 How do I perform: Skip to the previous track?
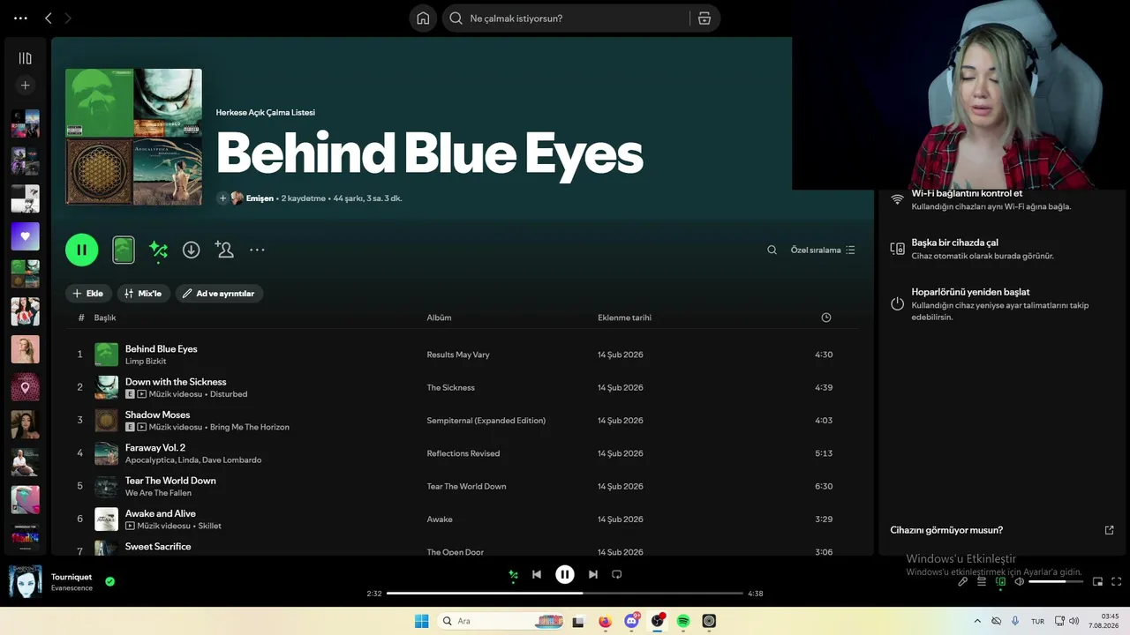tap(537, 575)
